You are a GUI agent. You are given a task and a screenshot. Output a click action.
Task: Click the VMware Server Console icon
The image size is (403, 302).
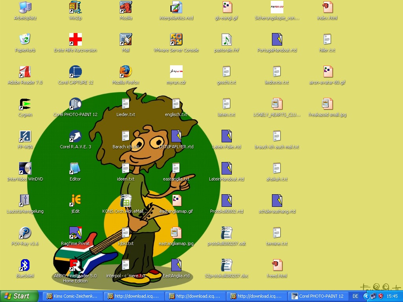(176, 40)
